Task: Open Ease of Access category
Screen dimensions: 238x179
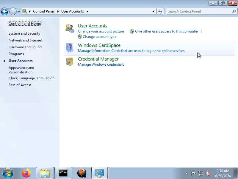Action: click(20, 85)
